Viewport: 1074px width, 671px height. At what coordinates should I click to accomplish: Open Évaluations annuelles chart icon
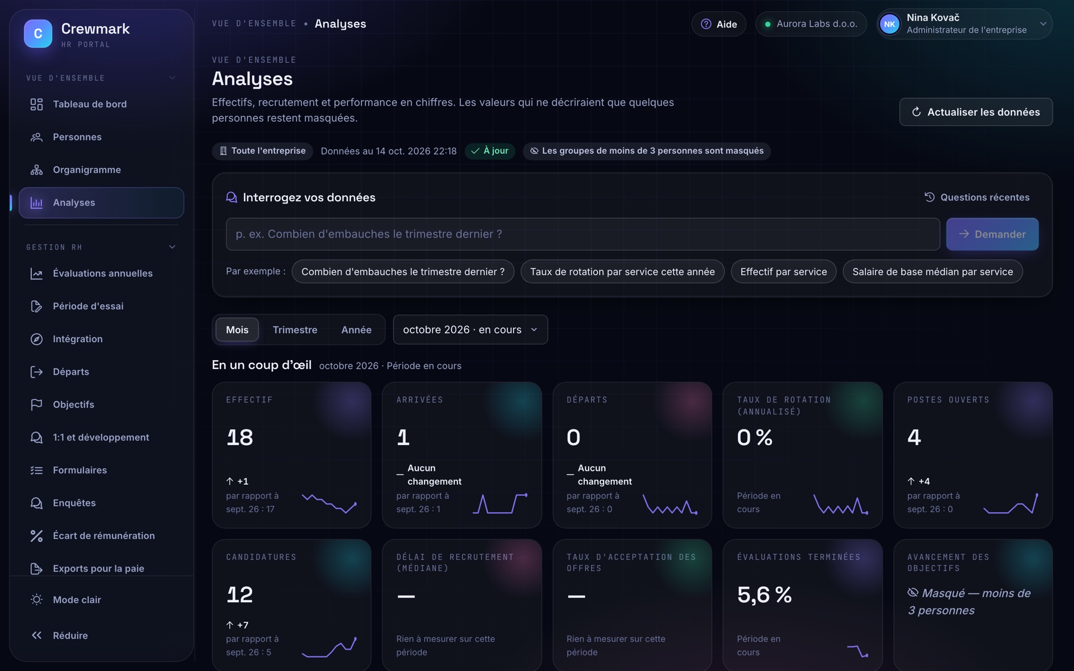tap(36, 273)
